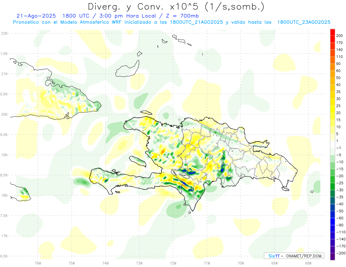The image size is (346, 267).
Task: Click the '22N' latitude label
Action: pyautogui.click(x=4, y=33)
